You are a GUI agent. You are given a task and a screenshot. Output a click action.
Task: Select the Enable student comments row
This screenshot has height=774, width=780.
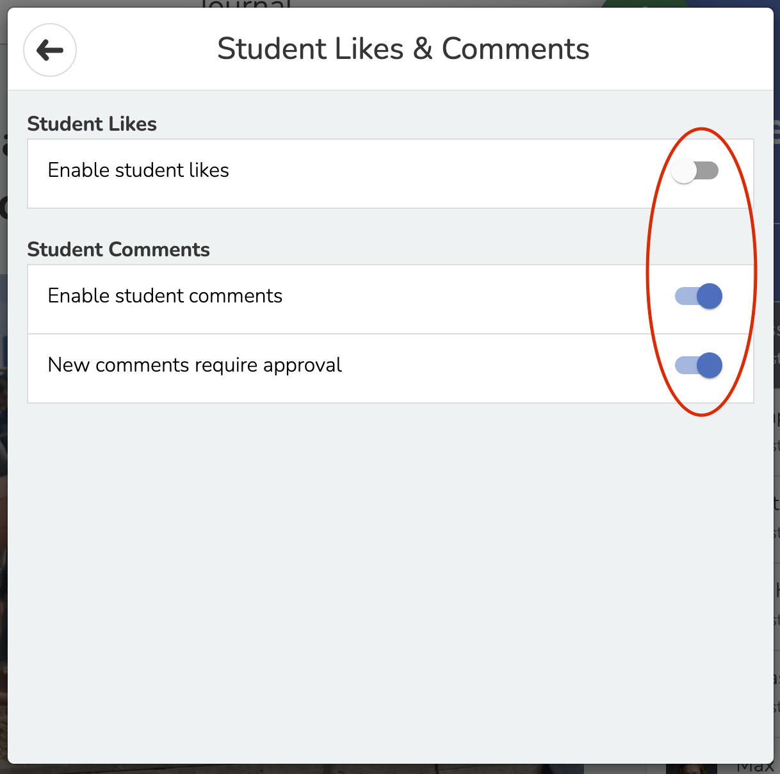click(x=320, y=296)
